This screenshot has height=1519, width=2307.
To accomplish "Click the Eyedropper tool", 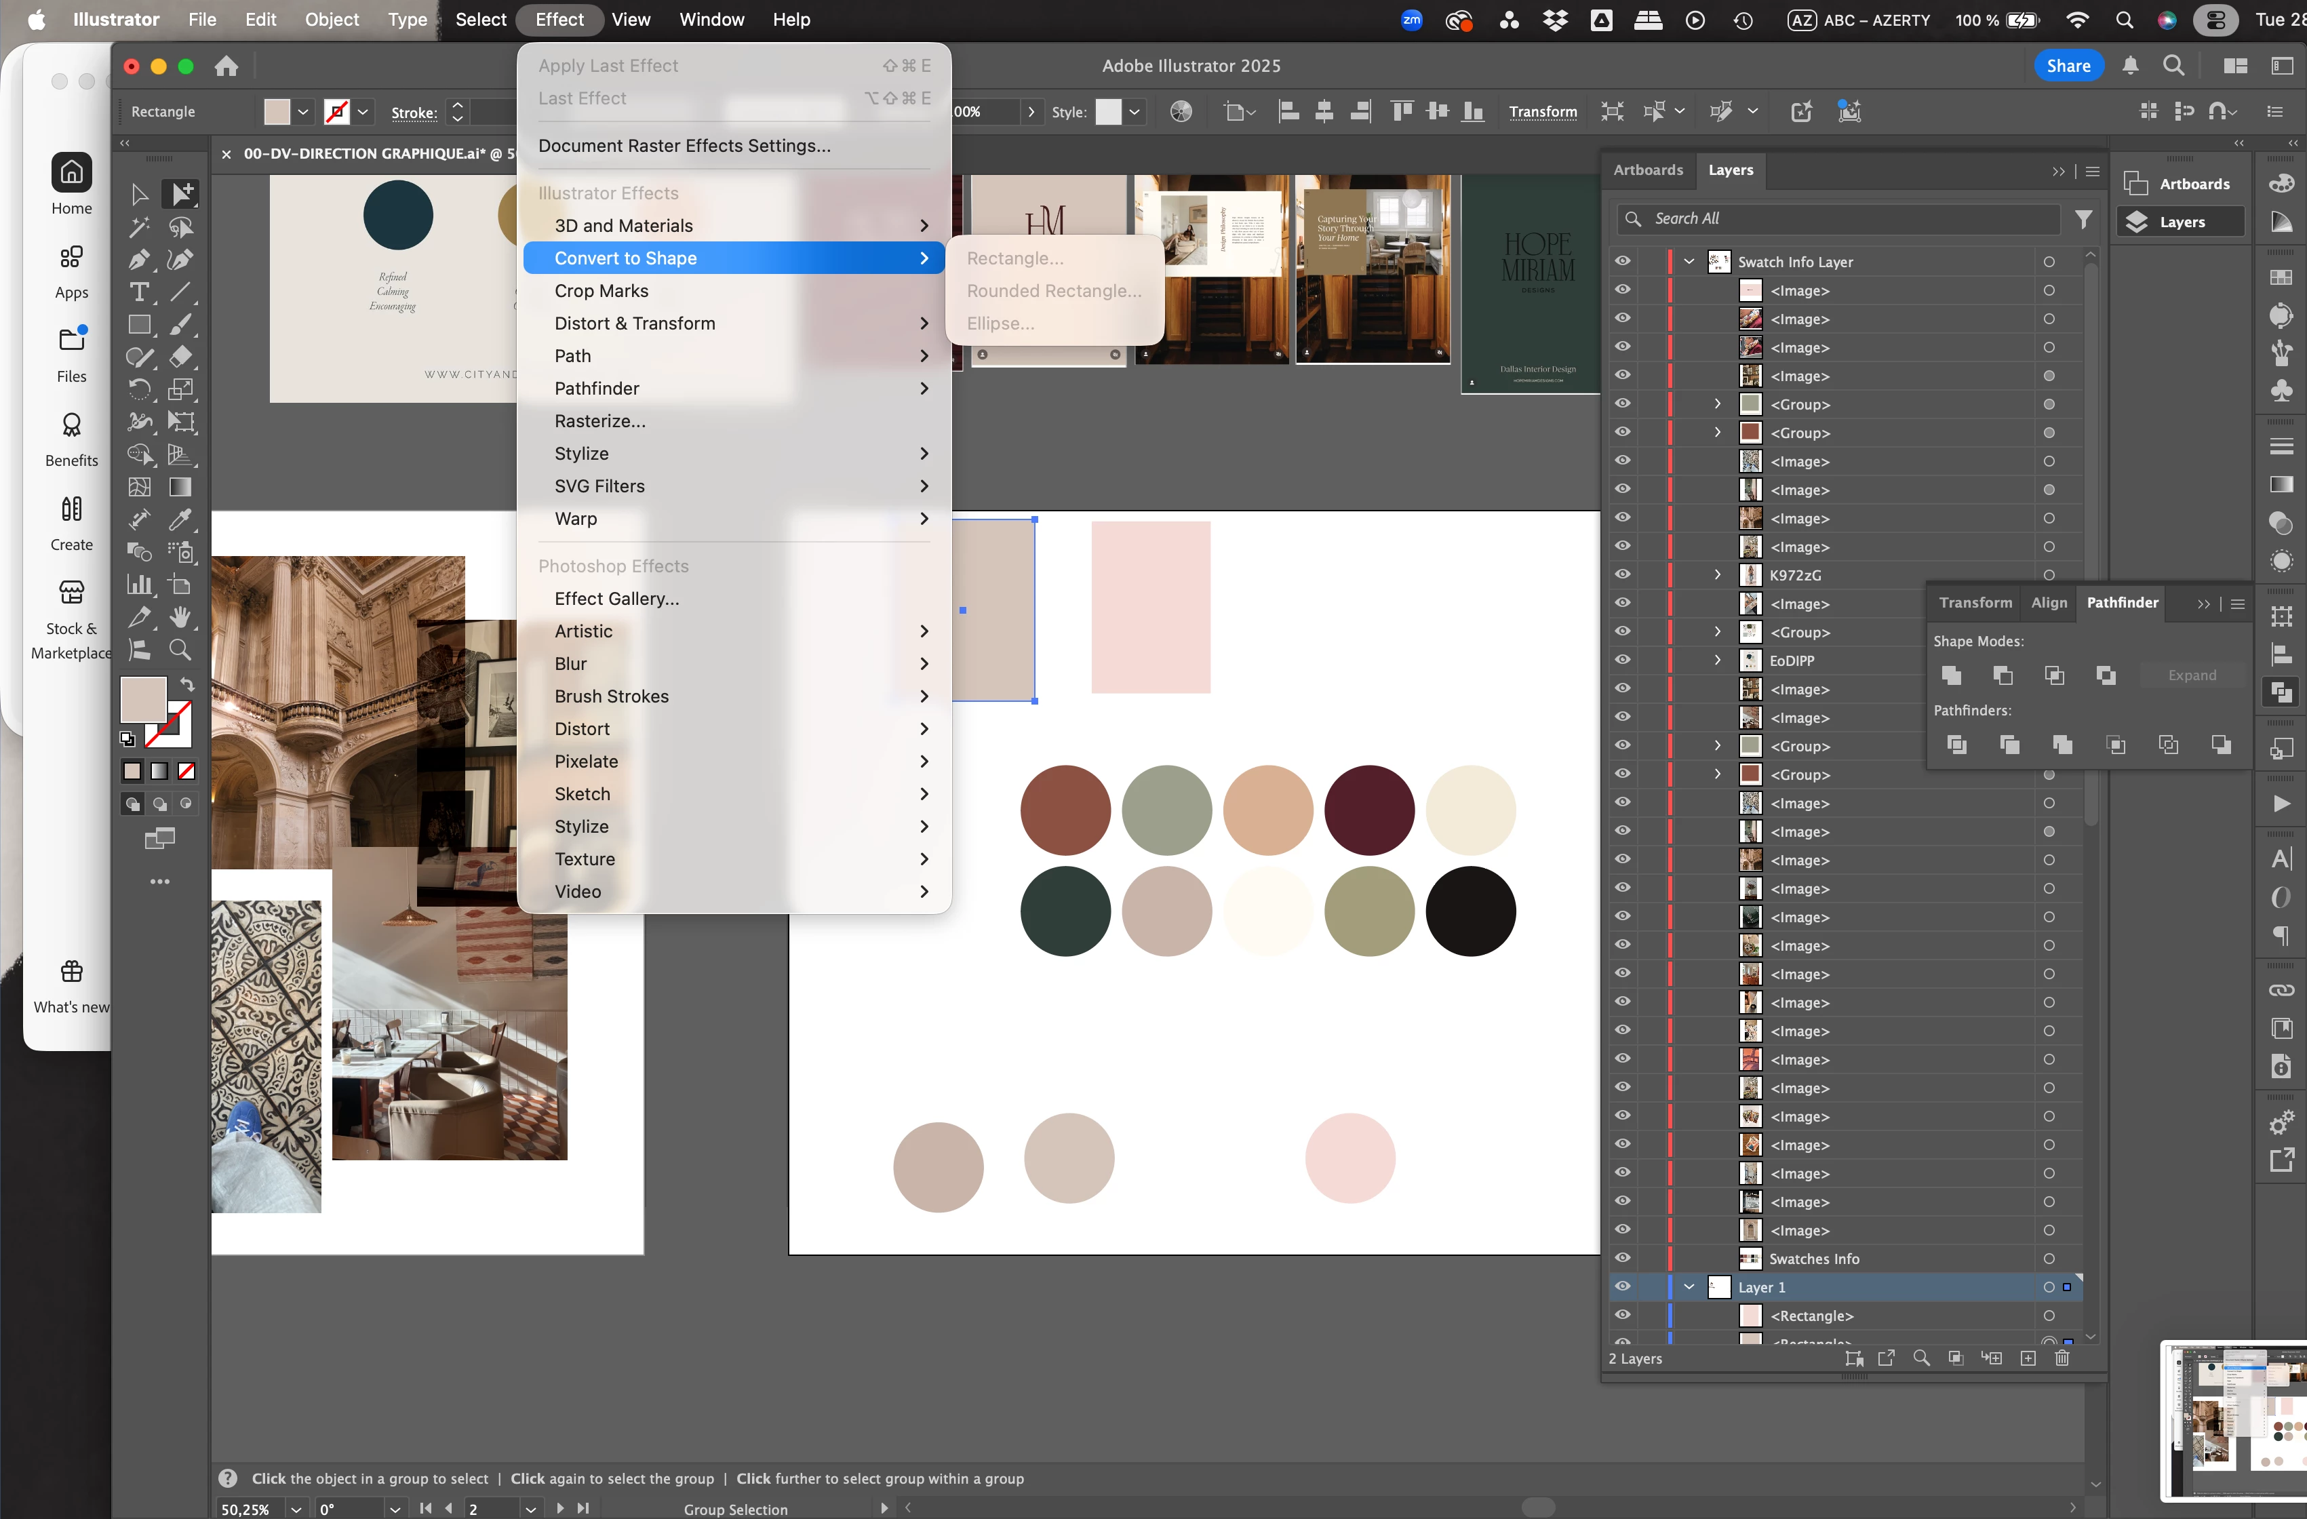I will pyautogui.click(x=180, y=519).
